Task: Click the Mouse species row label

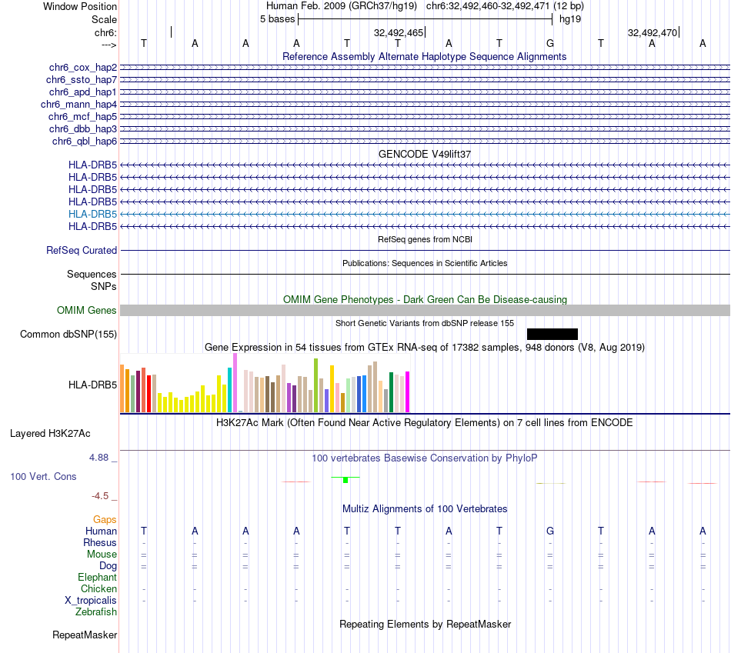Action: (x=102, y=555)
